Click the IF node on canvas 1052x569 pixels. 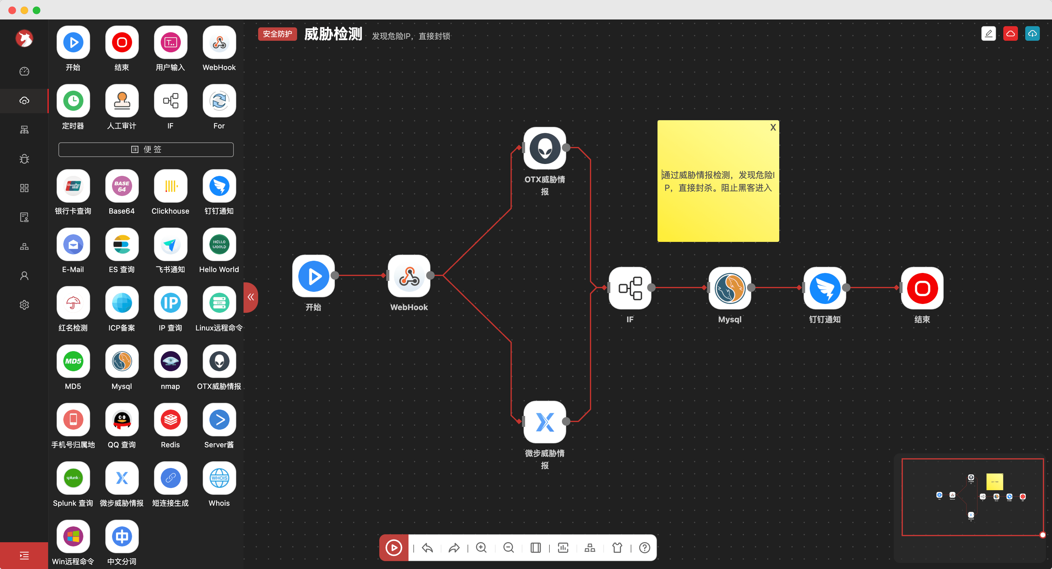click(630, 288)
